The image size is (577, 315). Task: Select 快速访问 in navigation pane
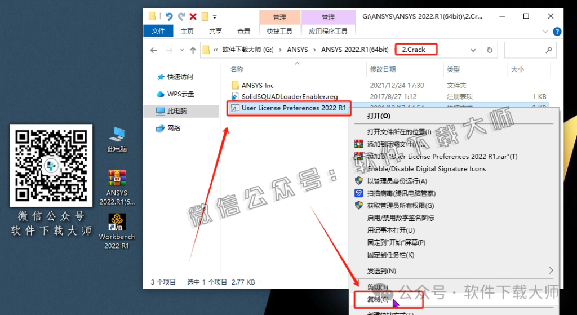[x=180, y=77]
